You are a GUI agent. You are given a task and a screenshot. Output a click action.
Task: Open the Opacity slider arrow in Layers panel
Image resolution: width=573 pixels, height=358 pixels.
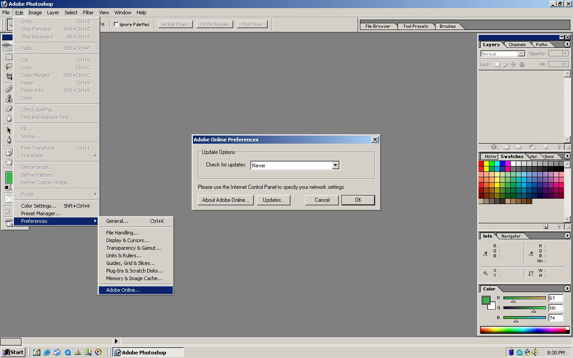(565, 53)
